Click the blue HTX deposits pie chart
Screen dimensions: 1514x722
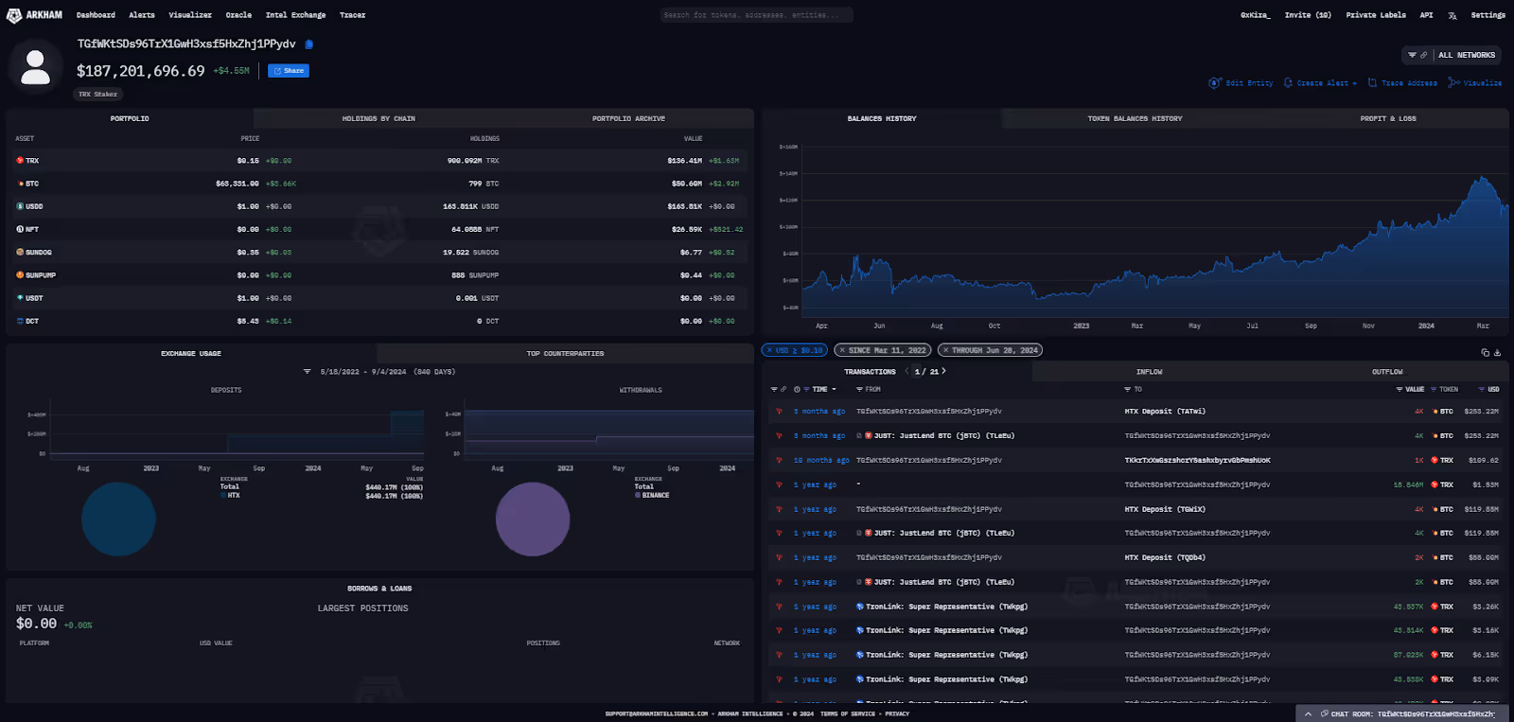(118, 519)
